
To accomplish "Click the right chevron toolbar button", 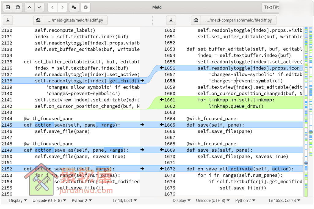I will pos(62,7).
